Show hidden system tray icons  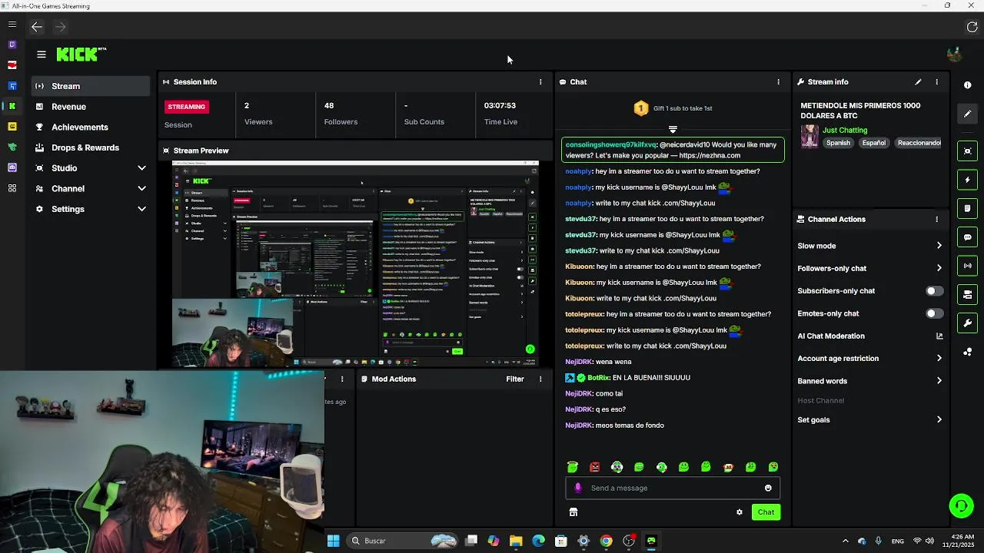846,541
